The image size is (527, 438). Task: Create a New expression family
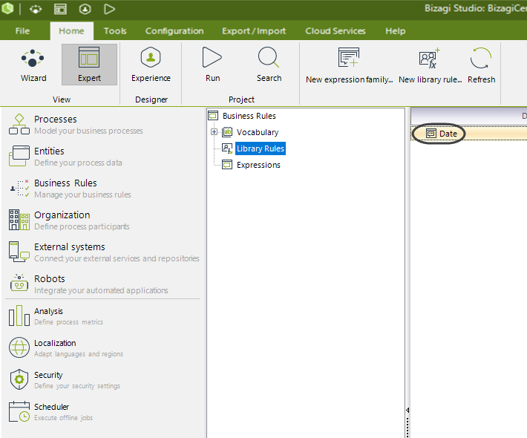point(349,65)
